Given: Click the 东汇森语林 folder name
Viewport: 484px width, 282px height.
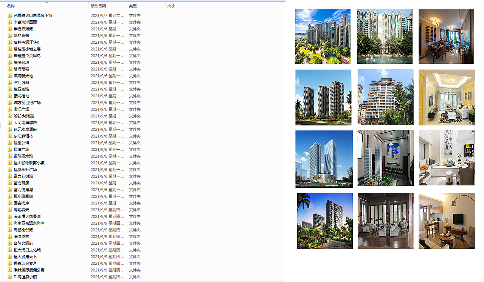Looking at the screenshot, I should pos(23,136).
